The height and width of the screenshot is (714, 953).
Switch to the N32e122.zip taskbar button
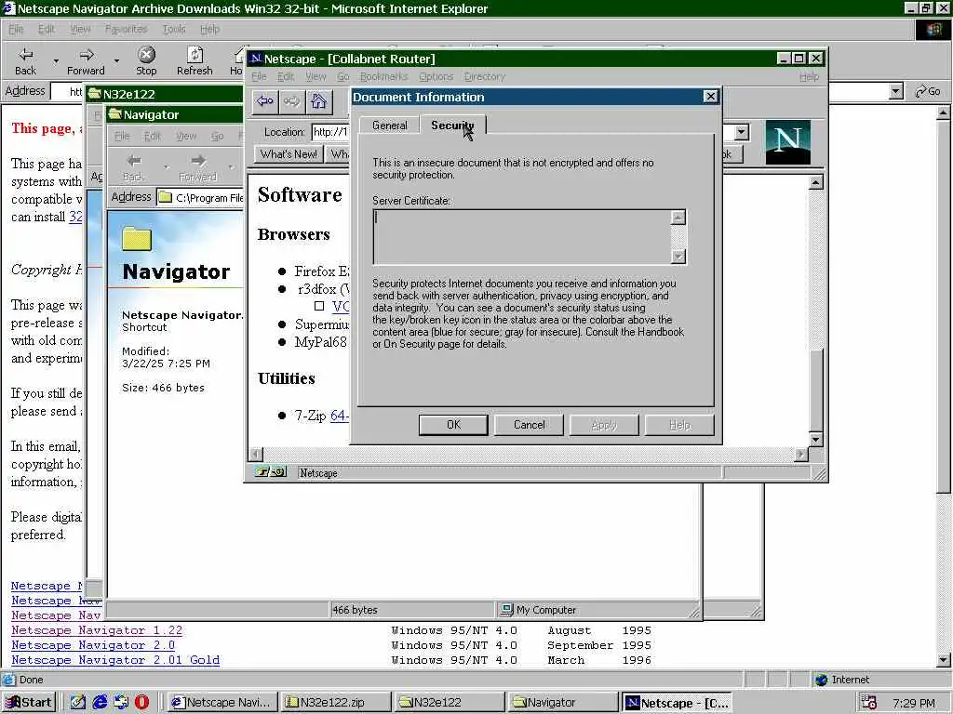pyautogui.click(x=336, y=703)
